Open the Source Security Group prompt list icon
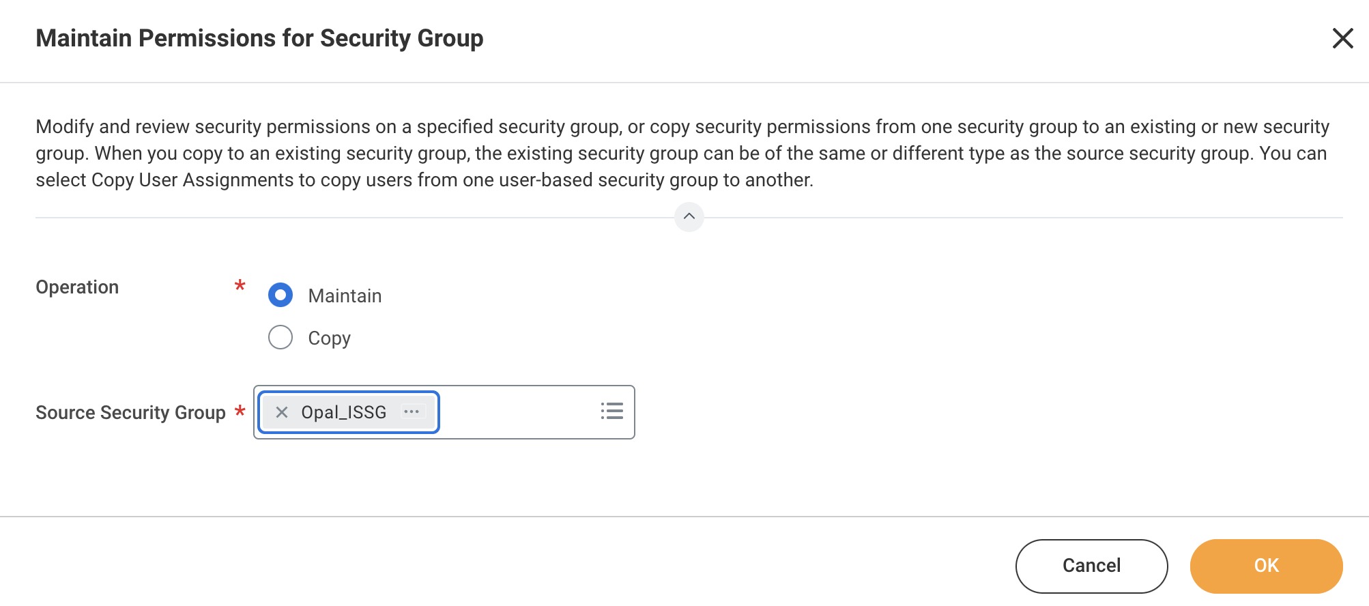 click(611, 412)
